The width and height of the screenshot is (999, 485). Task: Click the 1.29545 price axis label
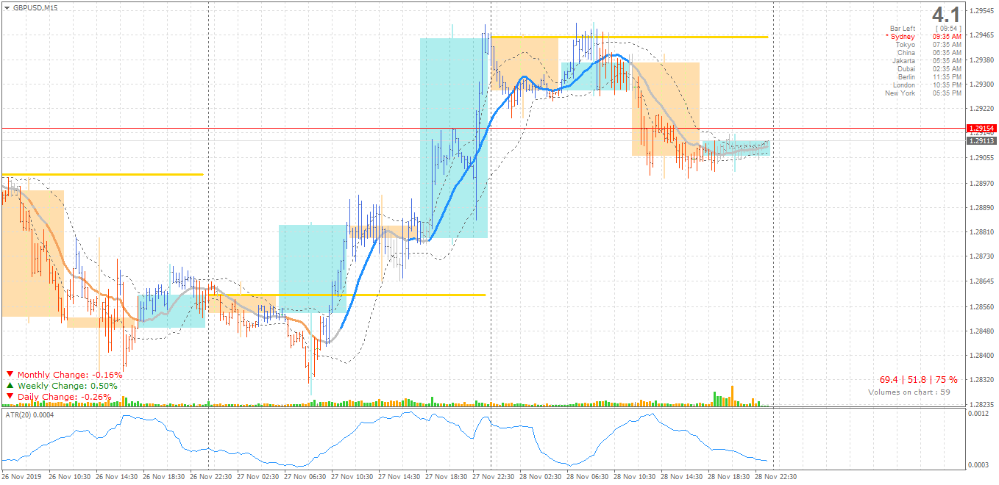coord(984,10)
